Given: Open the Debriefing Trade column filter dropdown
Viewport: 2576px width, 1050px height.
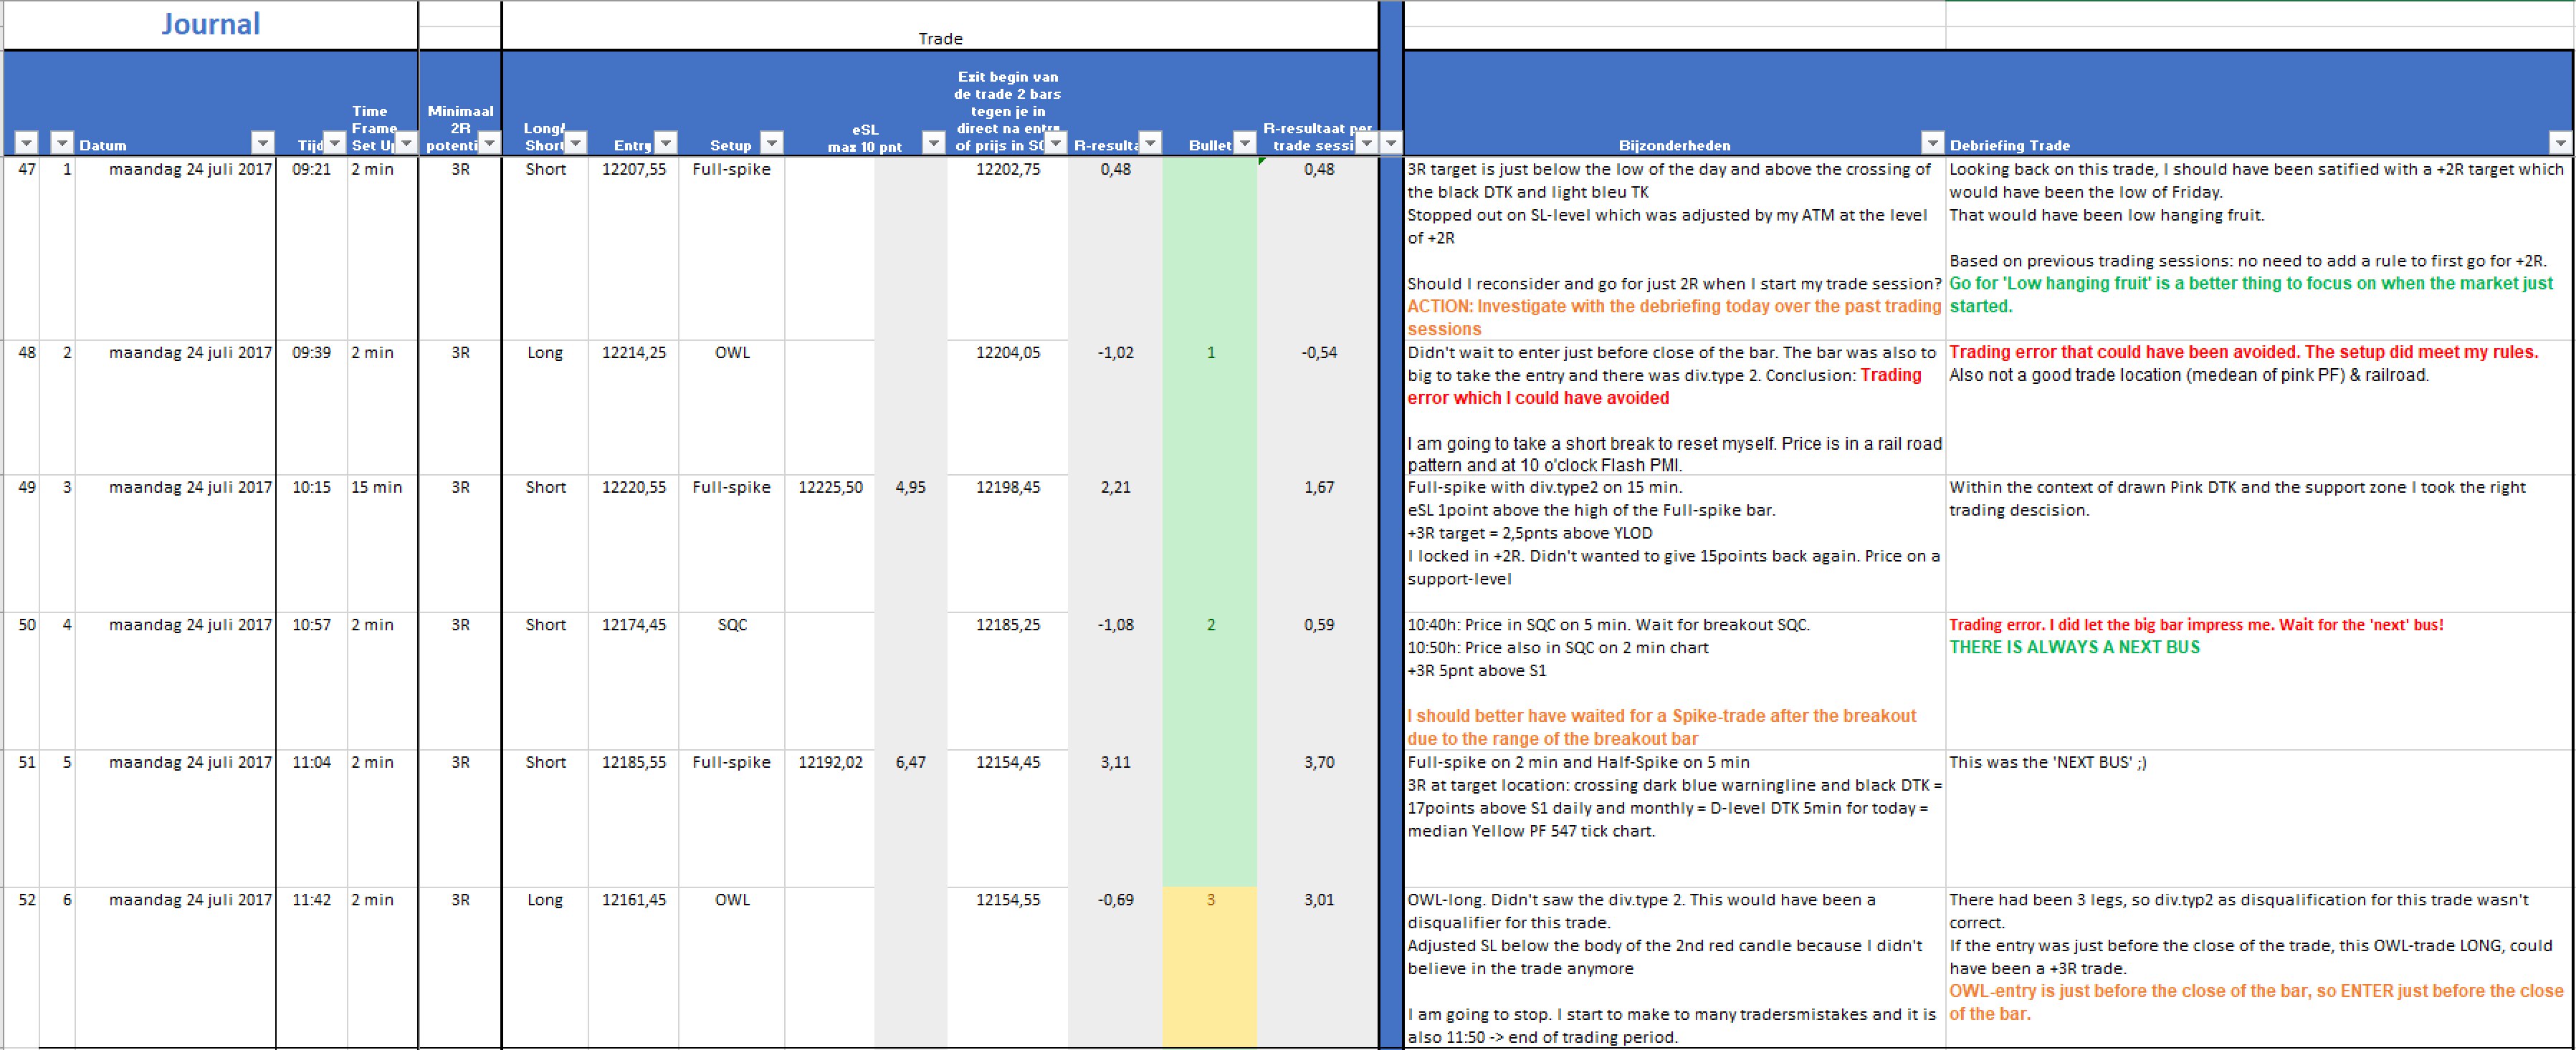Looking at the screenshot, I should pyautogui.click(x=2559, y=143).
